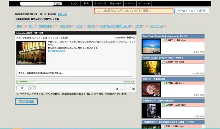Image resolution: width=220 pixels, height=129 pixels.
Task: Click the skip-to-next track button
Action: [x=34, y=88]
